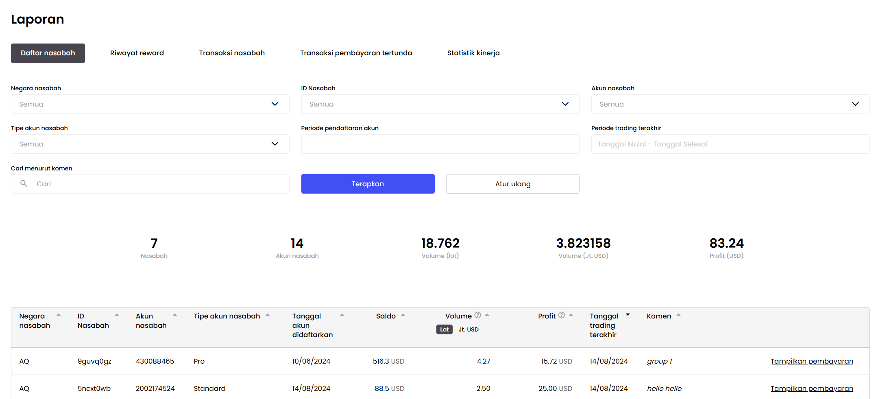Open the Statistik kinerja tab
The image size is (889, 399).
473,53
